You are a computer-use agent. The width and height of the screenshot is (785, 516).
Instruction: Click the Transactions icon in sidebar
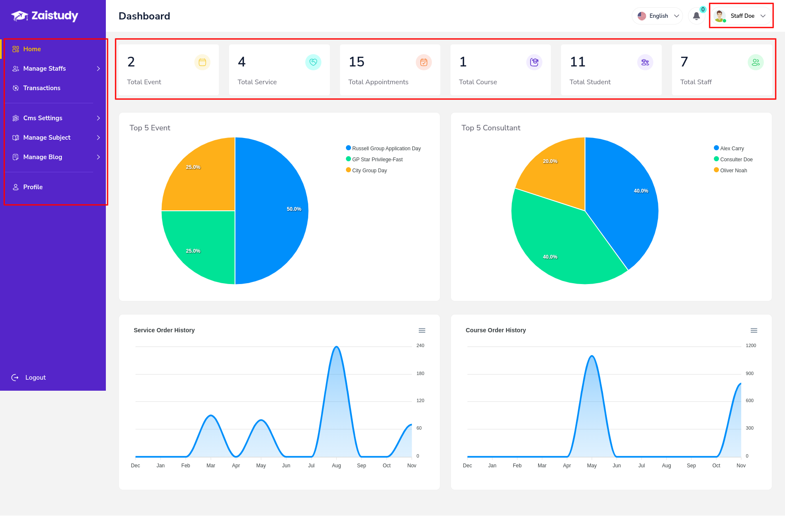coord(16,88)
